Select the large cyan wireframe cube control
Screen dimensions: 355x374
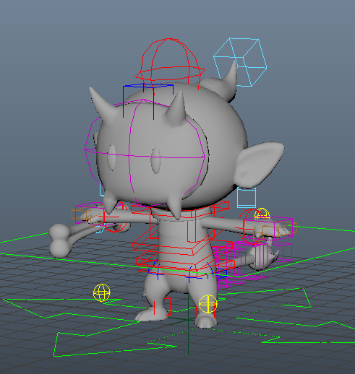coord(240,62)
